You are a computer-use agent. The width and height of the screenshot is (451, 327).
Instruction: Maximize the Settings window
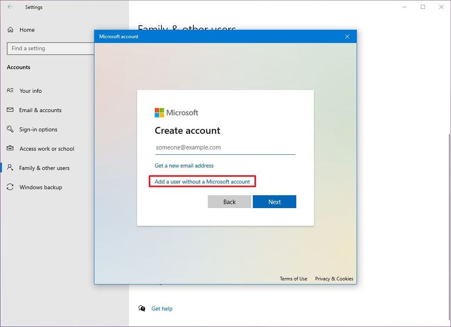point(423,7)
